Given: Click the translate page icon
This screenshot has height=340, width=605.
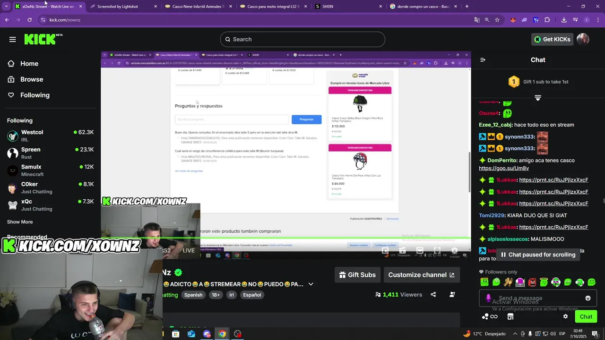Looking at the screenshot, I should 477,20.
